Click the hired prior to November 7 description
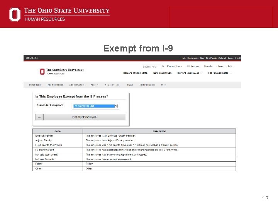 point(132,145)
